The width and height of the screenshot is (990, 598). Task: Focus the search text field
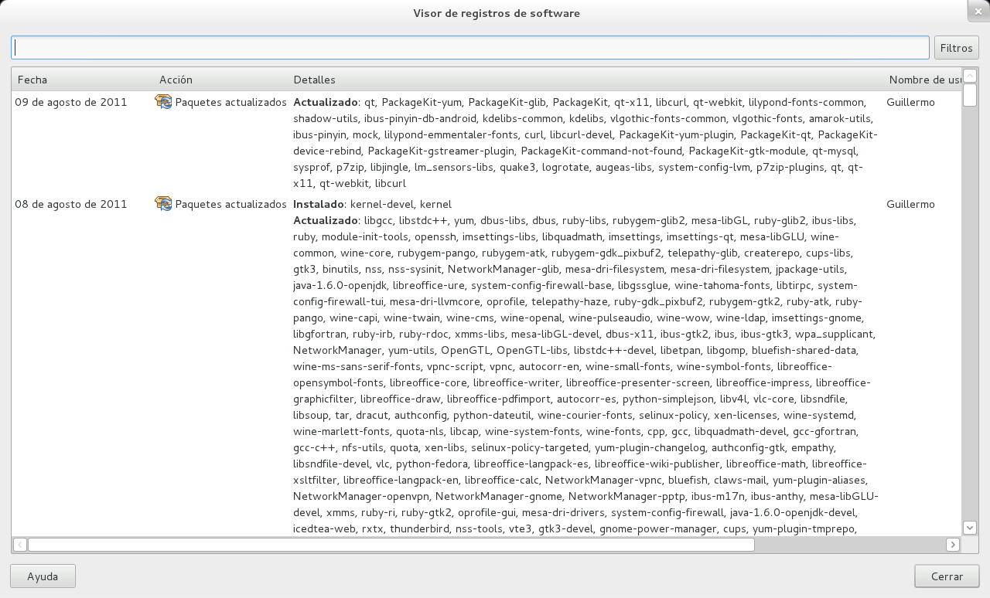click(470, 47)
